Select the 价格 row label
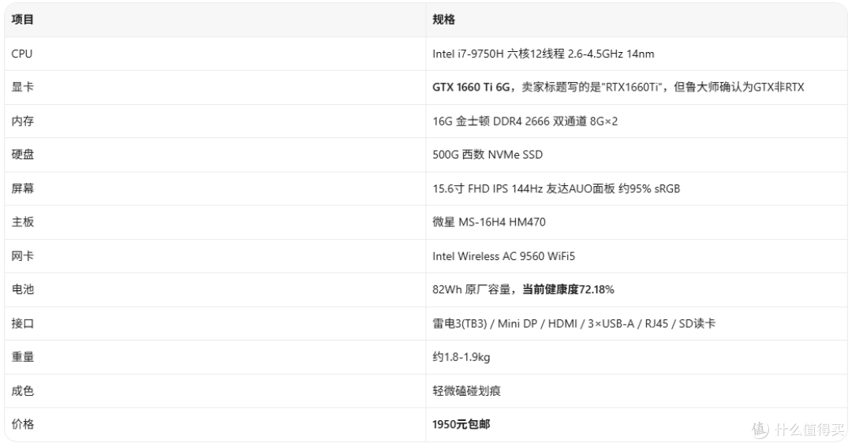The height and width of the screenshot is (447, 852). tap(22, 424)
